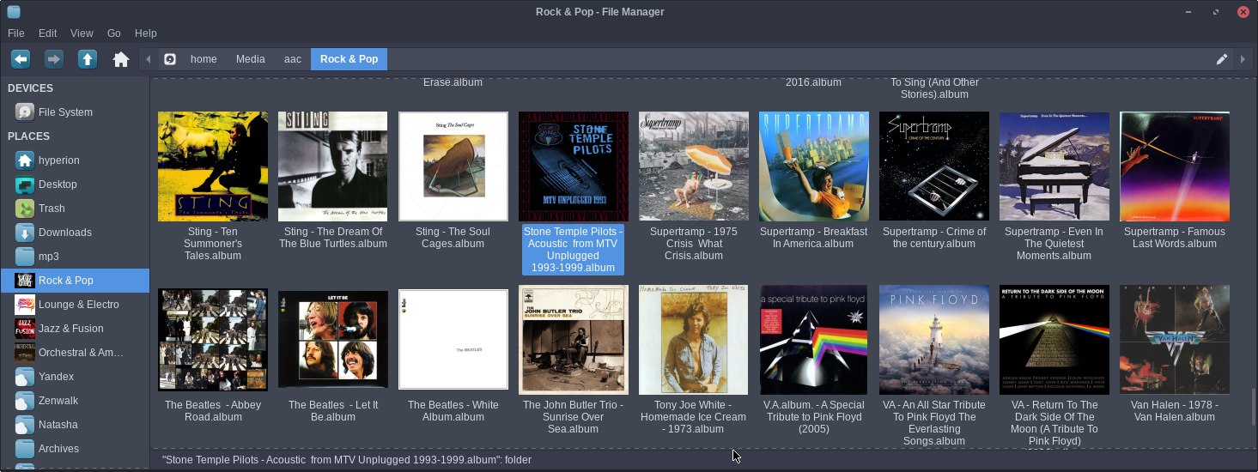
Task: Open the Go menu
Action: pyautogui.click(x=114, y=33)
